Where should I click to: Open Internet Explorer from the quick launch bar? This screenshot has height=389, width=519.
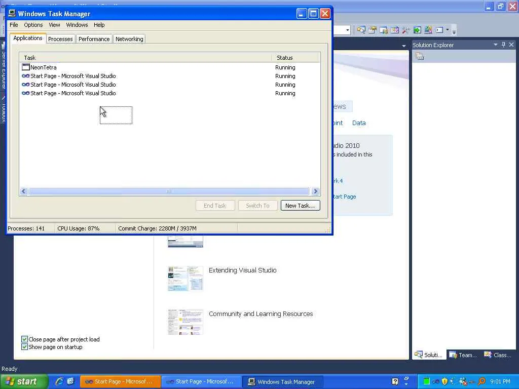coord(60,381)
